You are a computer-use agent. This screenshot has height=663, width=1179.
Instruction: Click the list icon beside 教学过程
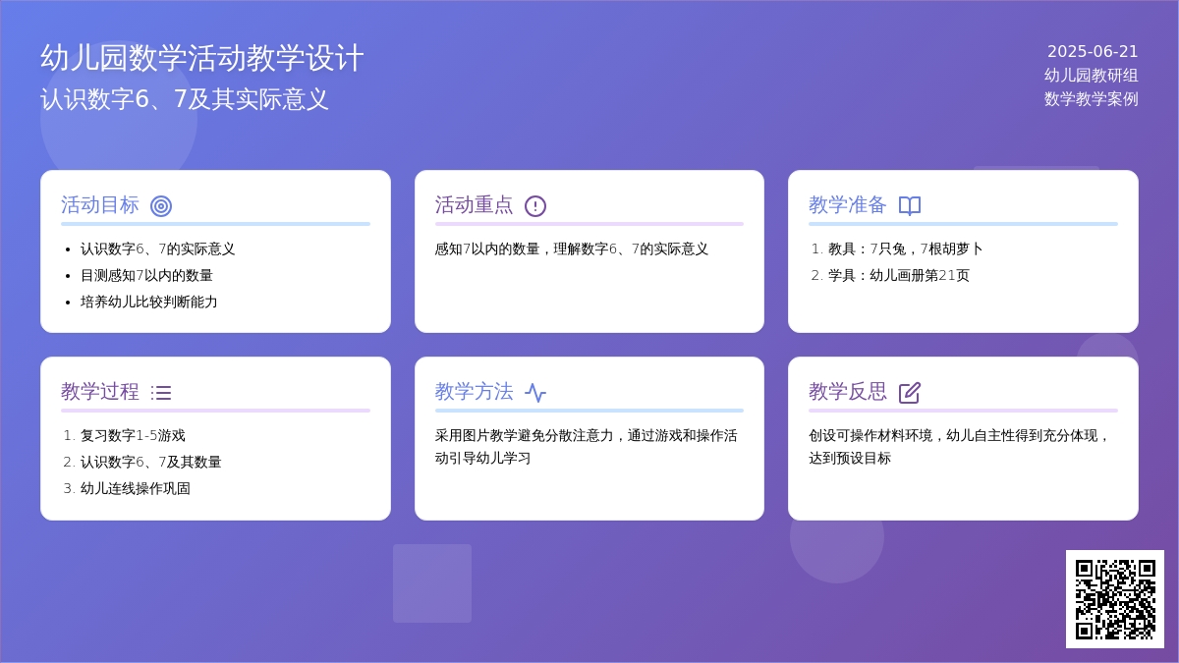pyautogui.click(x=161, y=393)
